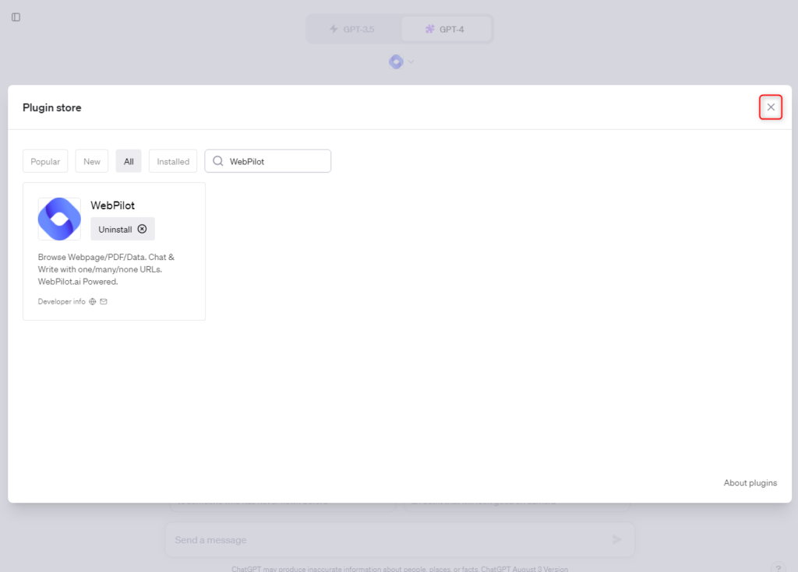Click the send message arrow icon
The height and width of the screenshot is (572, 798).
click(616, 539)
